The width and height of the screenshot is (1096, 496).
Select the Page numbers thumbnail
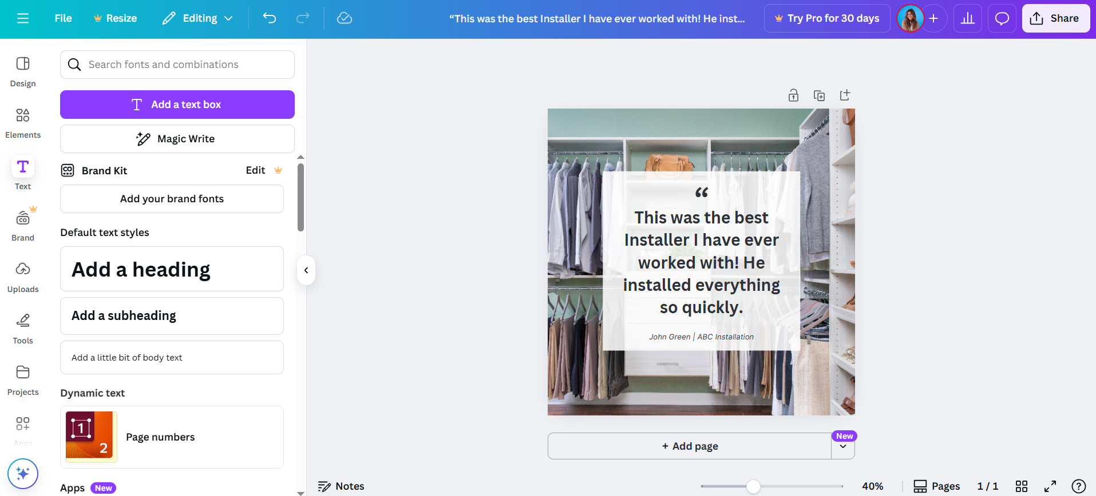coord(92,437)
